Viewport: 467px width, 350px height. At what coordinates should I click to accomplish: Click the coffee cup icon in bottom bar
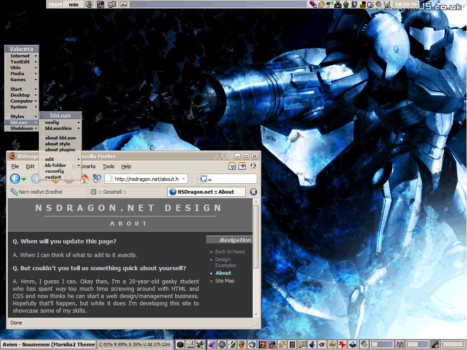tap(322, 345)
